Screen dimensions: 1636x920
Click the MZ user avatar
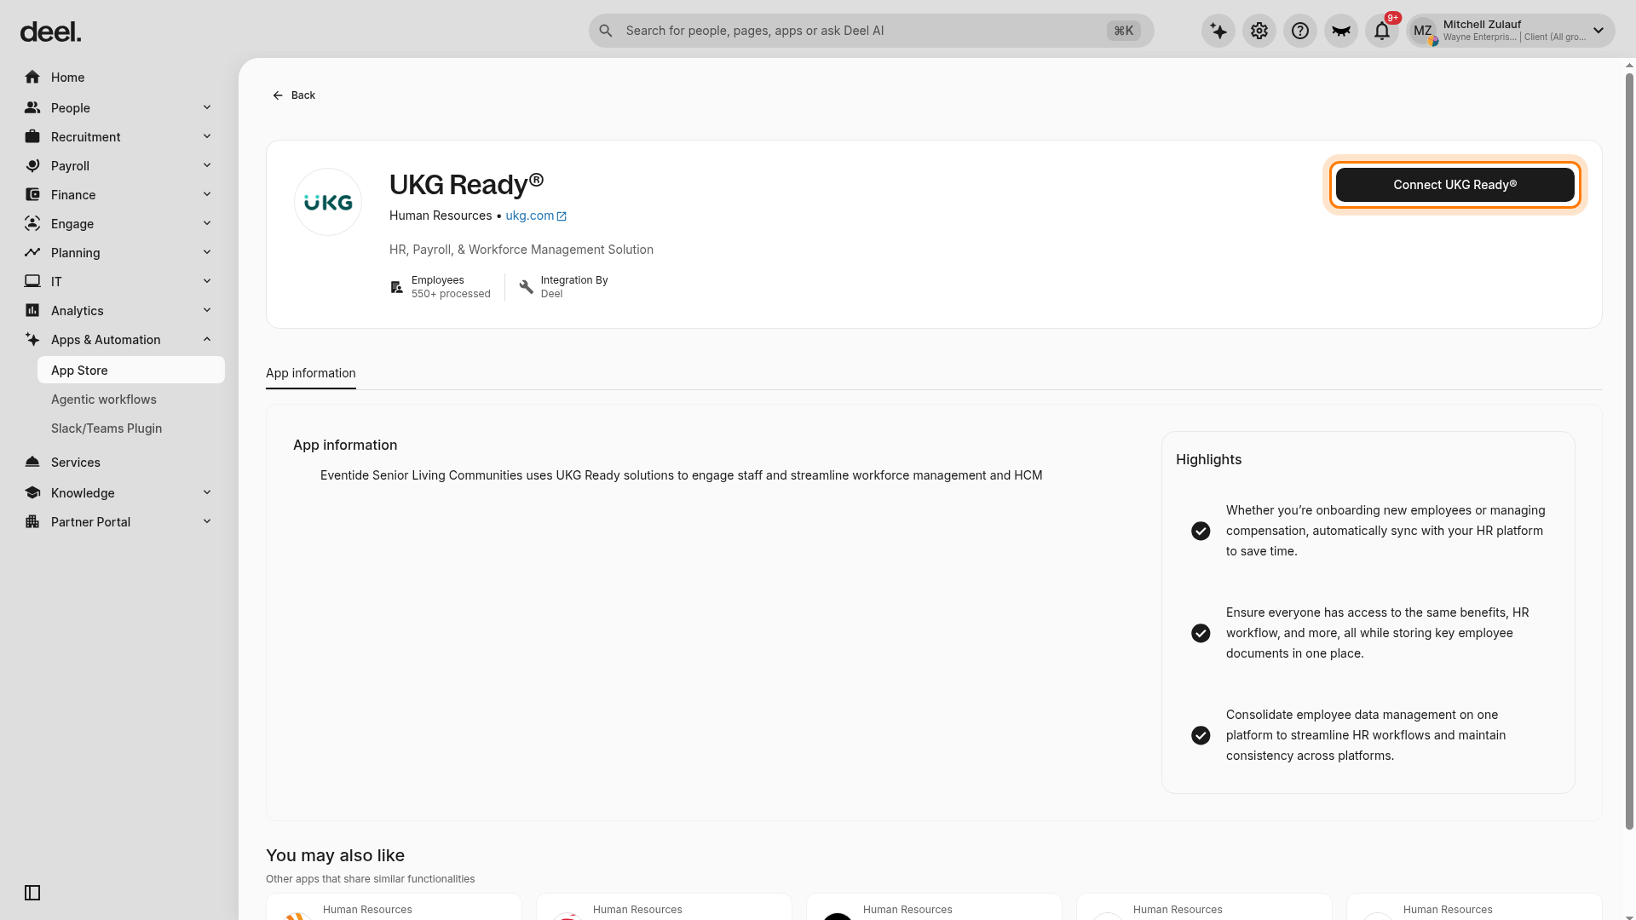(1423, 32)
